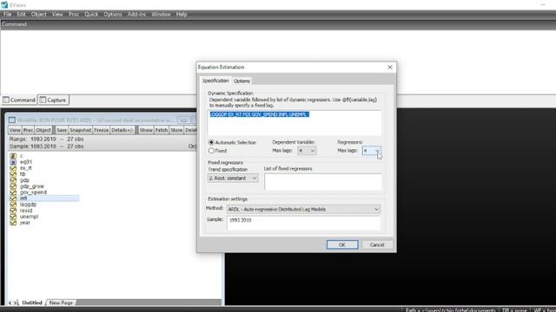
Task: Click the Command tab icon
Action: 6,101
